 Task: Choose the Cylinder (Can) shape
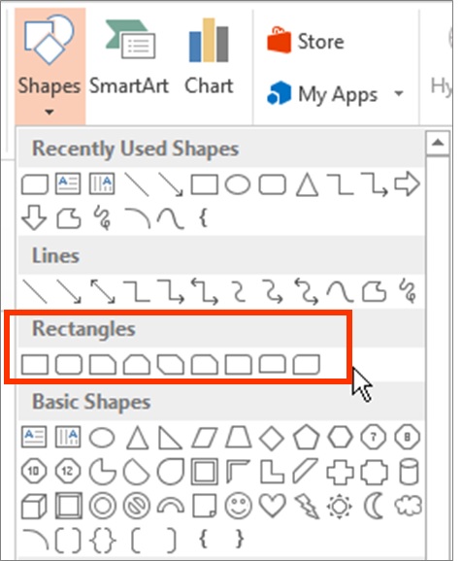click(408, 472)
